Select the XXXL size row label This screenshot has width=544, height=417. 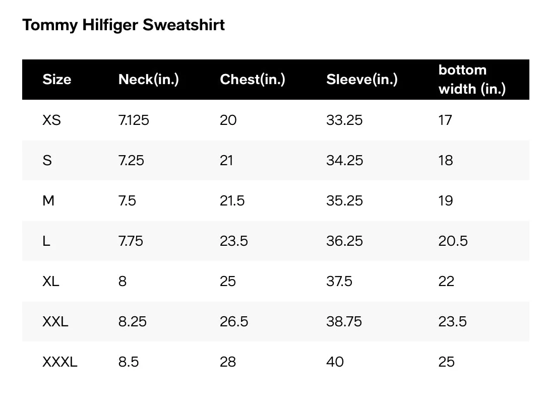(x=60, y=362)
